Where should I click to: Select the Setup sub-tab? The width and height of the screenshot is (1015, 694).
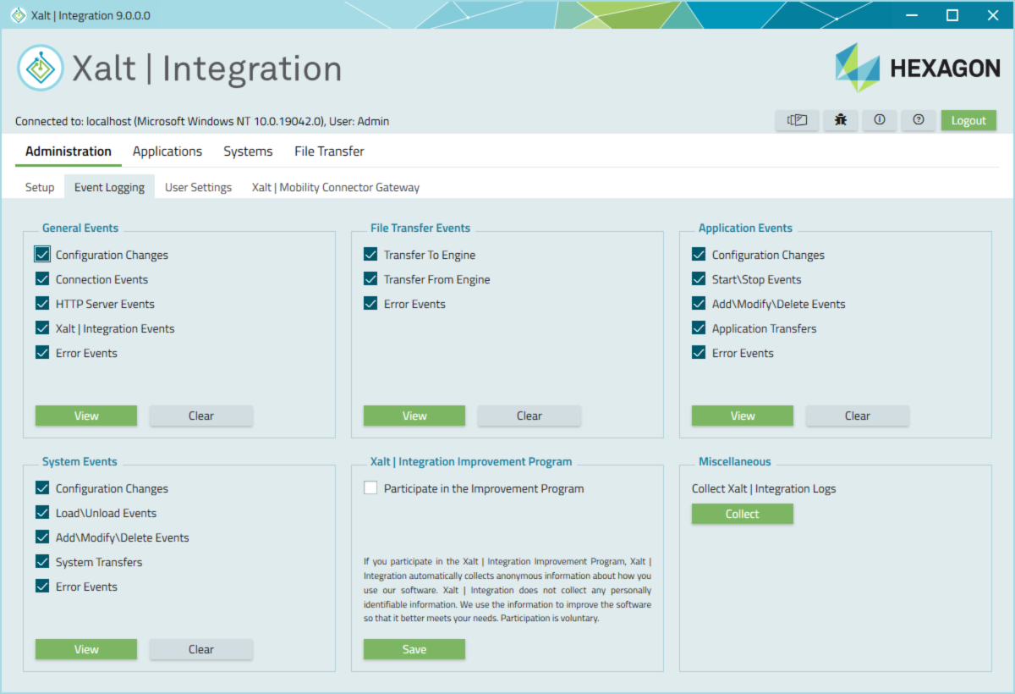[40, 187]
